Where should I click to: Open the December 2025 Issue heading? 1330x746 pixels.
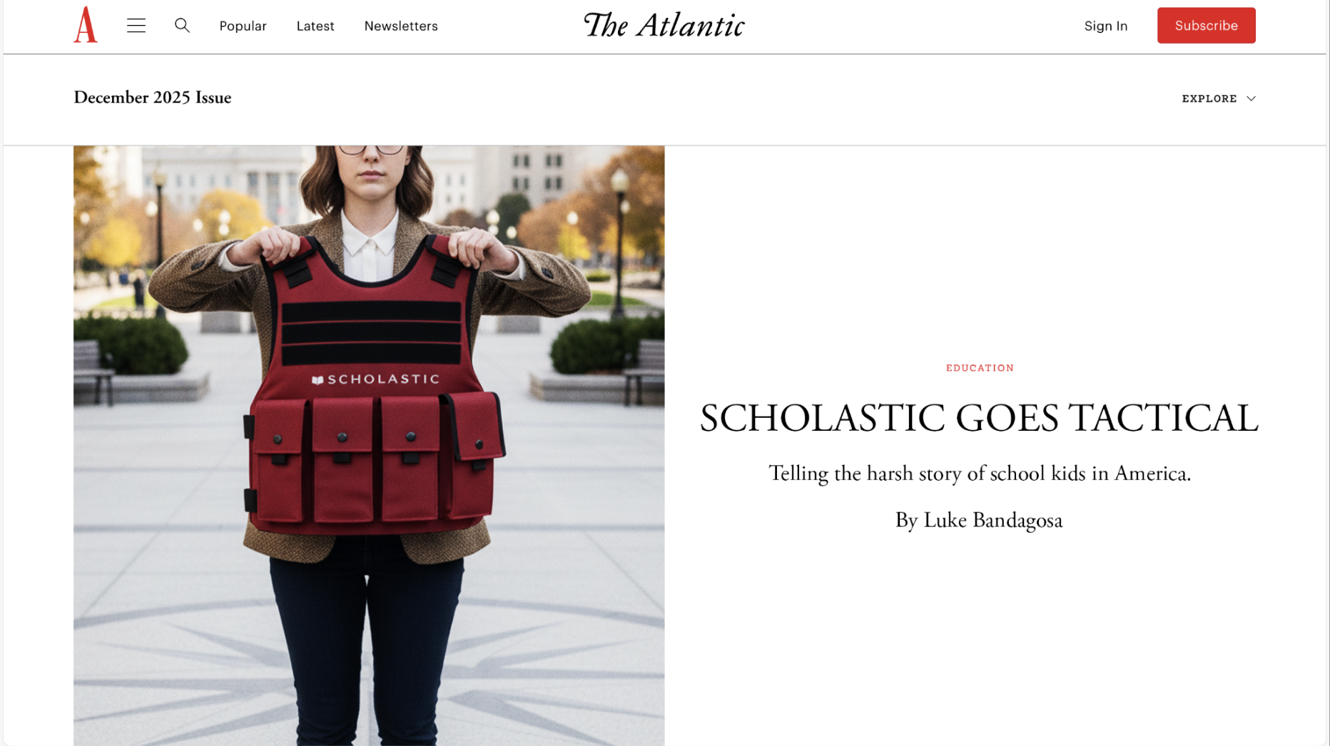(x=152, y=98)
